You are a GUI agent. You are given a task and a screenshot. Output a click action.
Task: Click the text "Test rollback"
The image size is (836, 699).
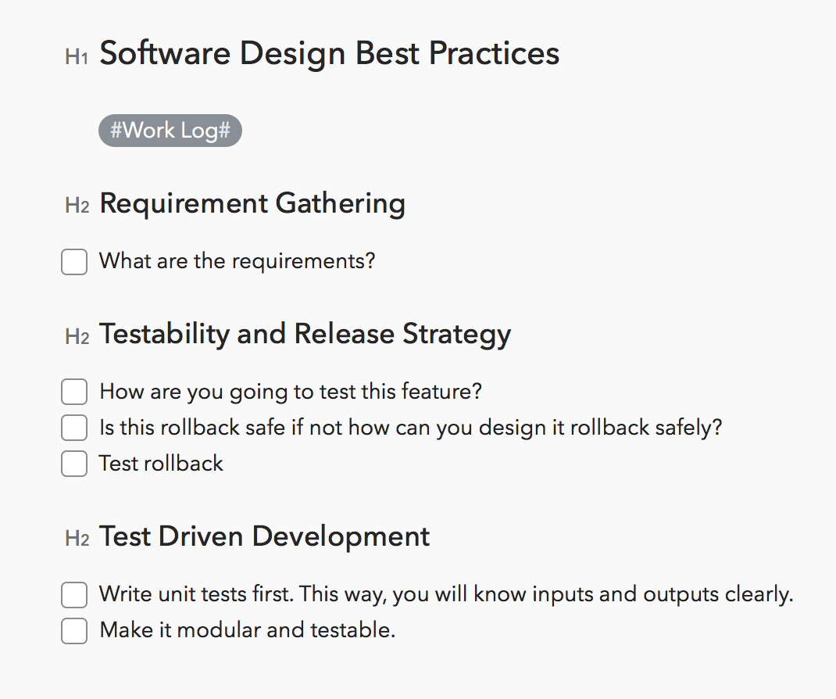point(161,463)
